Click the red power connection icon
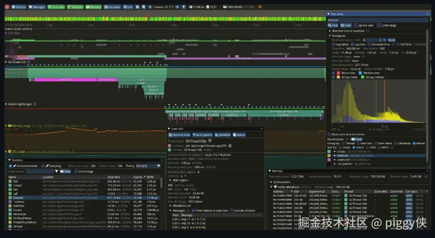435x238 pixels. (7, 7)
